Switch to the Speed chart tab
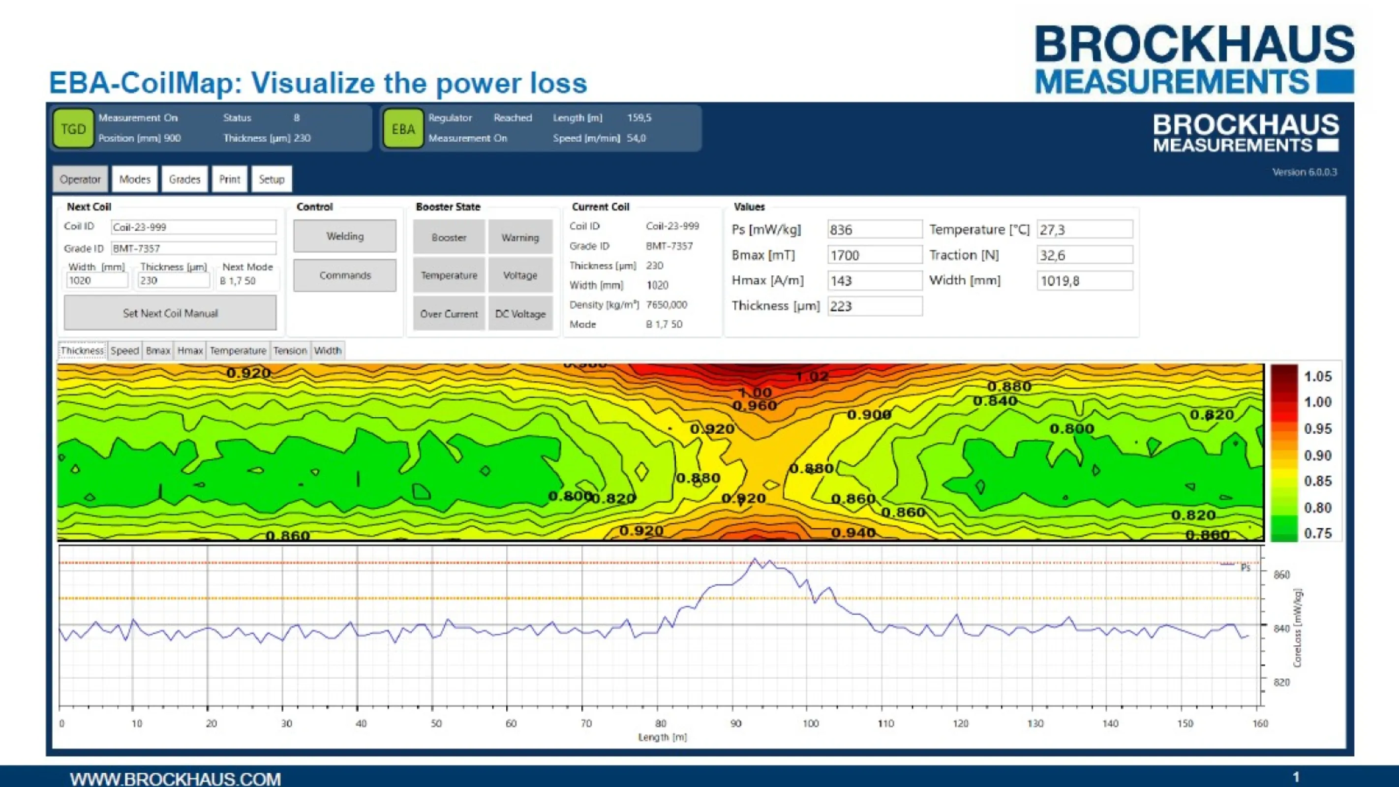 (x=124, y=350)
